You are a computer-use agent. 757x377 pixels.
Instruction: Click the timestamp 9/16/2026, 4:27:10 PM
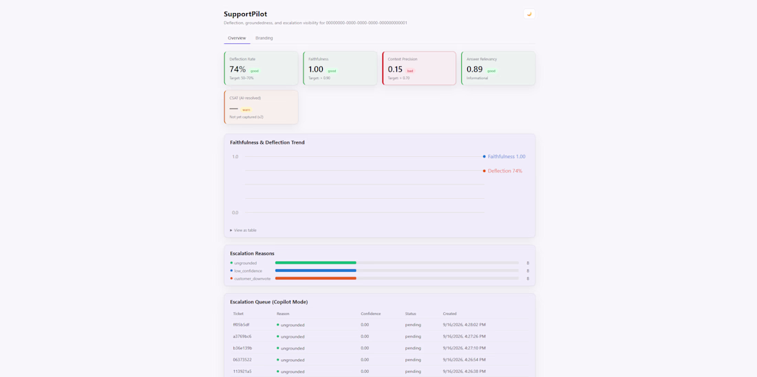click(x=465, y=348)
